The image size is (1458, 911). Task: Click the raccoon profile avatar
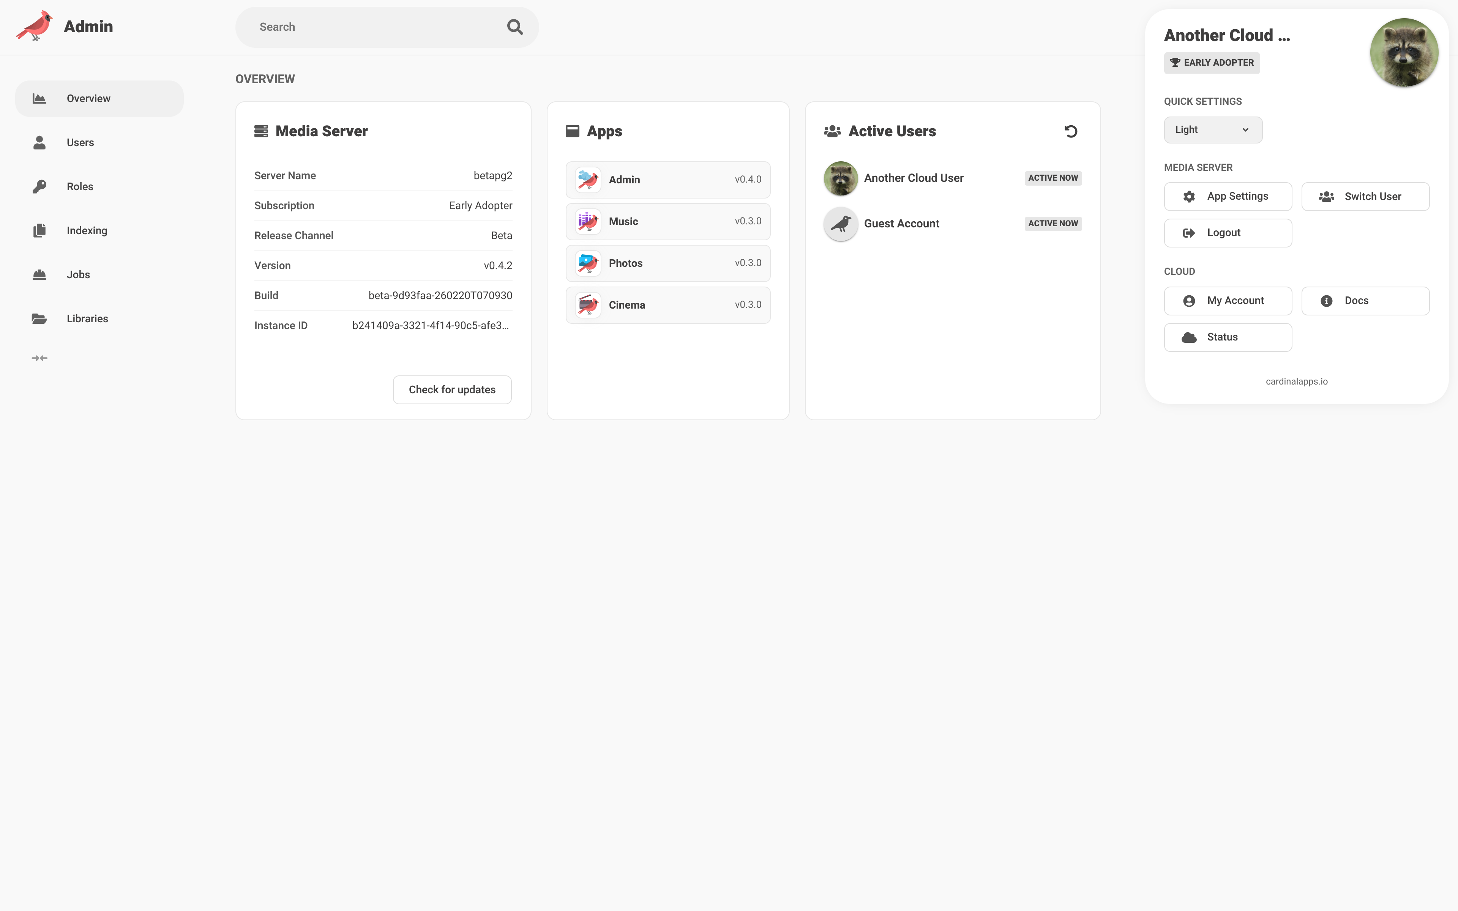pyautogui.click(x=1403, y=53)
